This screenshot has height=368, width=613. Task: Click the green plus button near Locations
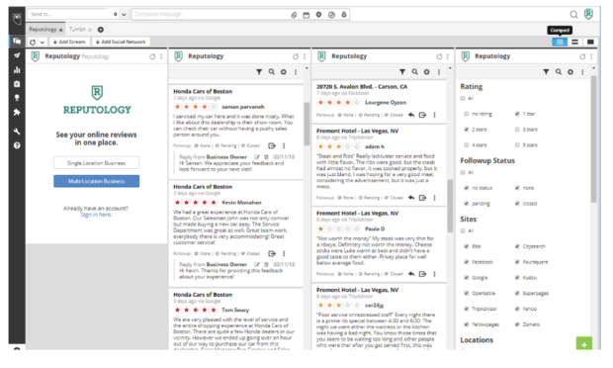click(x=584, y=343)
